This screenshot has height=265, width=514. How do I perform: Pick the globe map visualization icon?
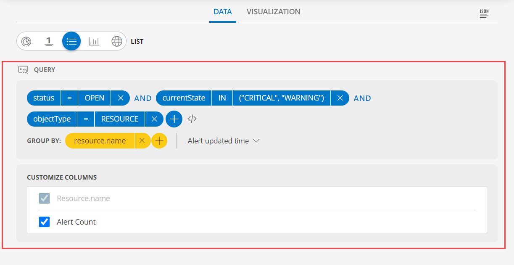tap(116, 41)
